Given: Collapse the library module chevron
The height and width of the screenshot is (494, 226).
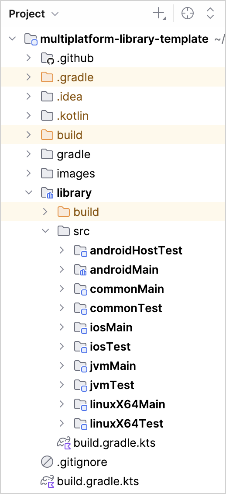Looking at the screenshot, I should coord(29,193).
